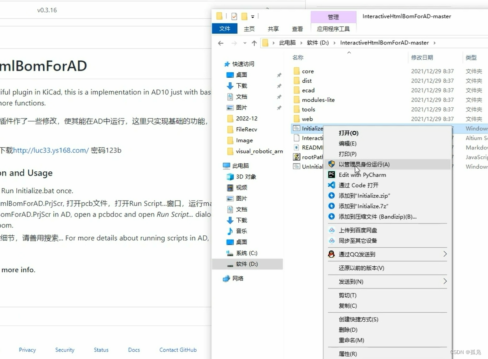This screenshot has width=488, height=359.
Task: Open the web folder
Action: tap(307, 119)
